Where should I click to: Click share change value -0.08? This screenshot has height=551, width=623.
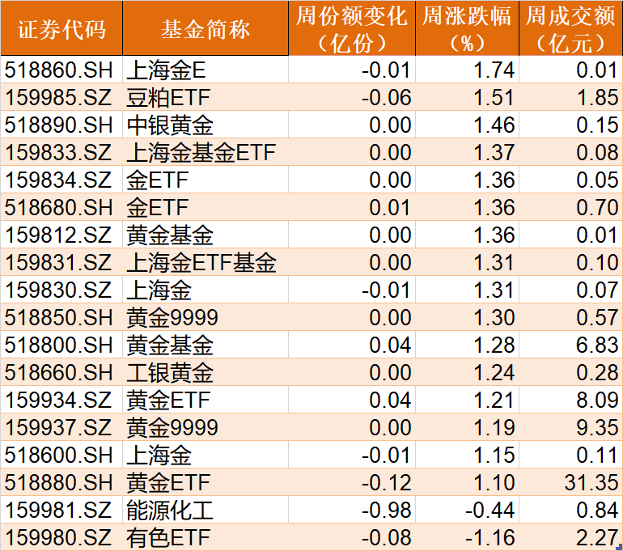point(386,537)
